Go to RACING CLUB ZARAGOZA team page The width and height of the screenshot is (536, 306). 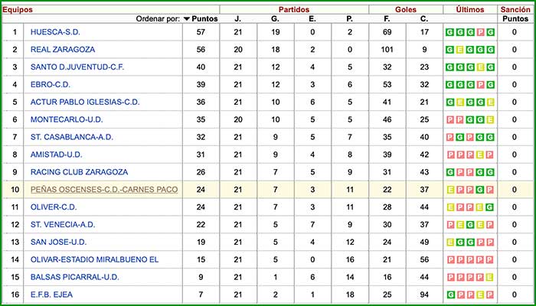pyautogui.click(x=79, y=172)
